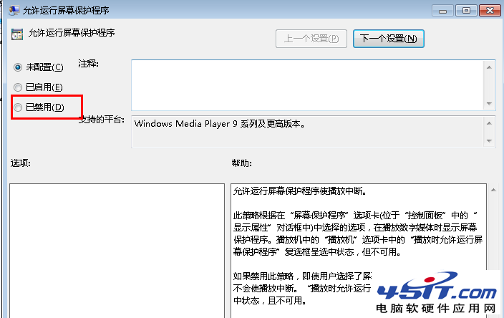Select the 未配置(C) radio button
This screenshot has width=504, height=318.
pos(18,67)
